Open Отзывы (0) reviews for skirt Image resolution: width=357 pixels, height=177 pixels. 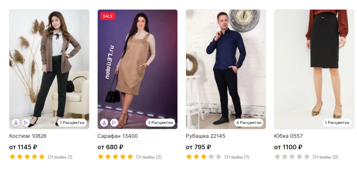tap(325, 157)
